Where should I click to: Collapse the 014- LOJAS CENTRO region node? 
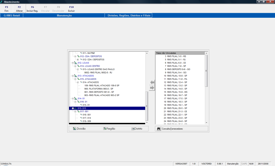click(75, 66)
